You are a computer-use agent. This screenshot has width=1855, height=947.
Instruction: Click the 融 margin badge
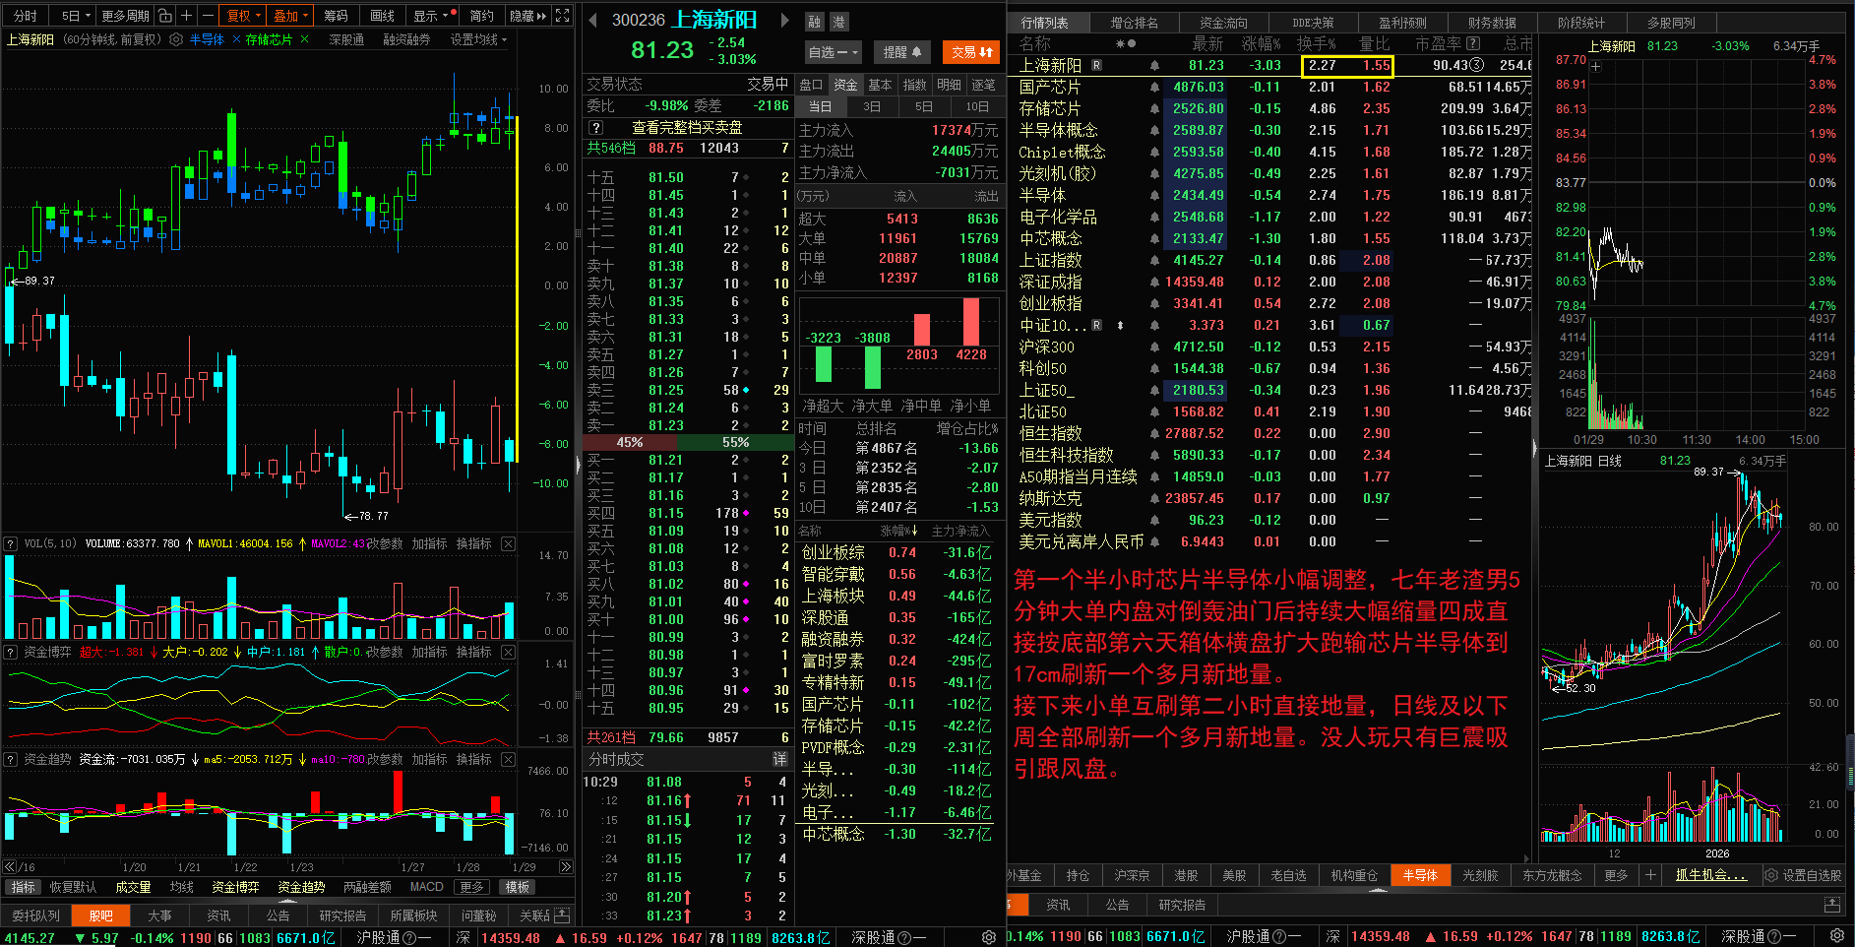[815, 22]
